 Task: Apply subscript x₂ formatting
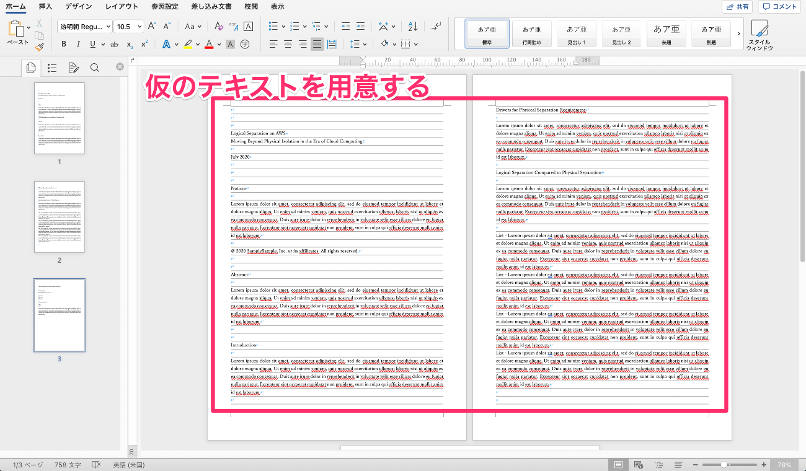click(x=130, y=44)
